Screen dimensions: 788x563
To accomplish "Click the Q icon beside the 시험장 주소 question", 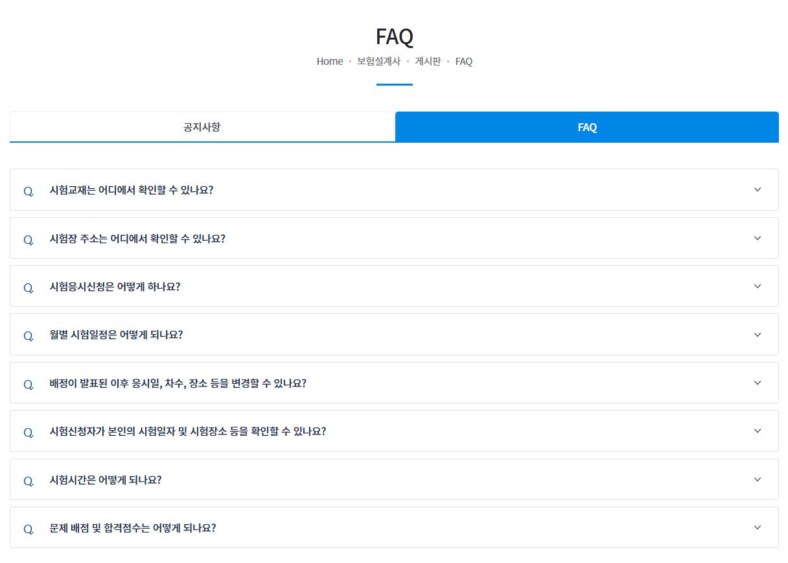I will tap(28, 238).
